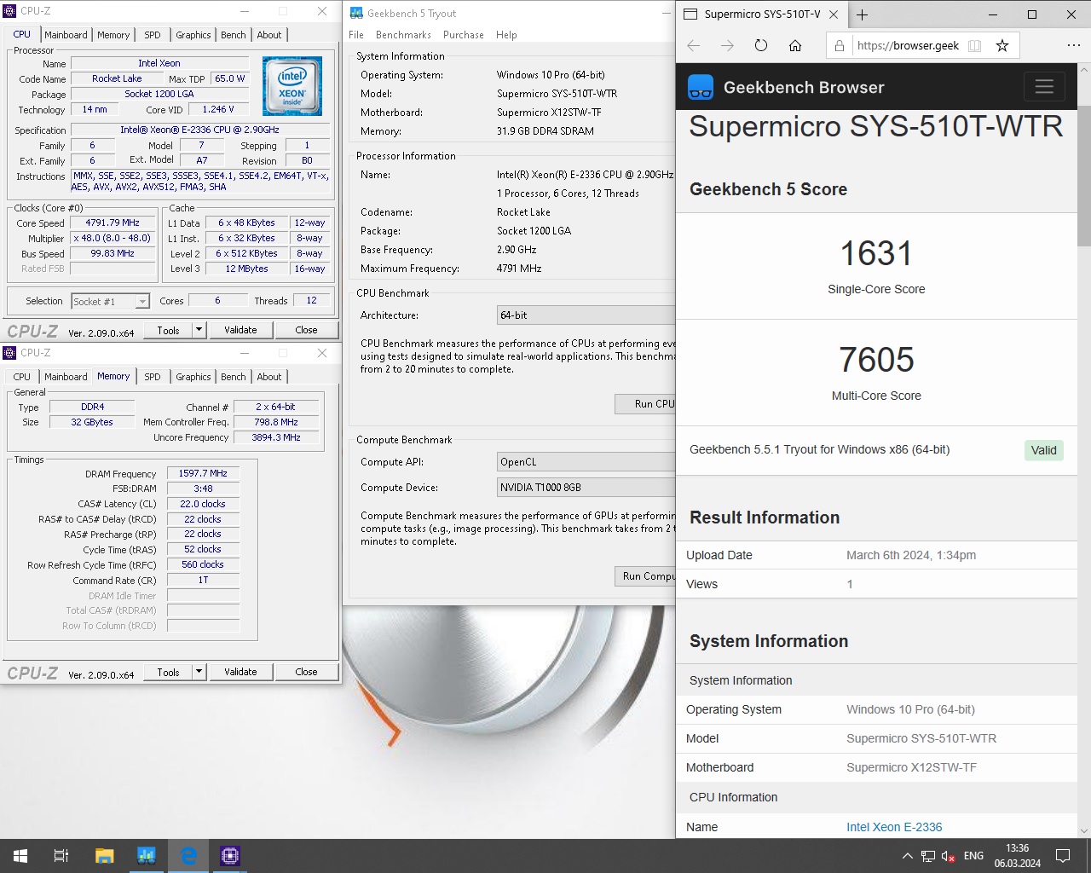Refresh the Edge browser page
Viewport: 1091px width, 873px height.
pos(761,46)
